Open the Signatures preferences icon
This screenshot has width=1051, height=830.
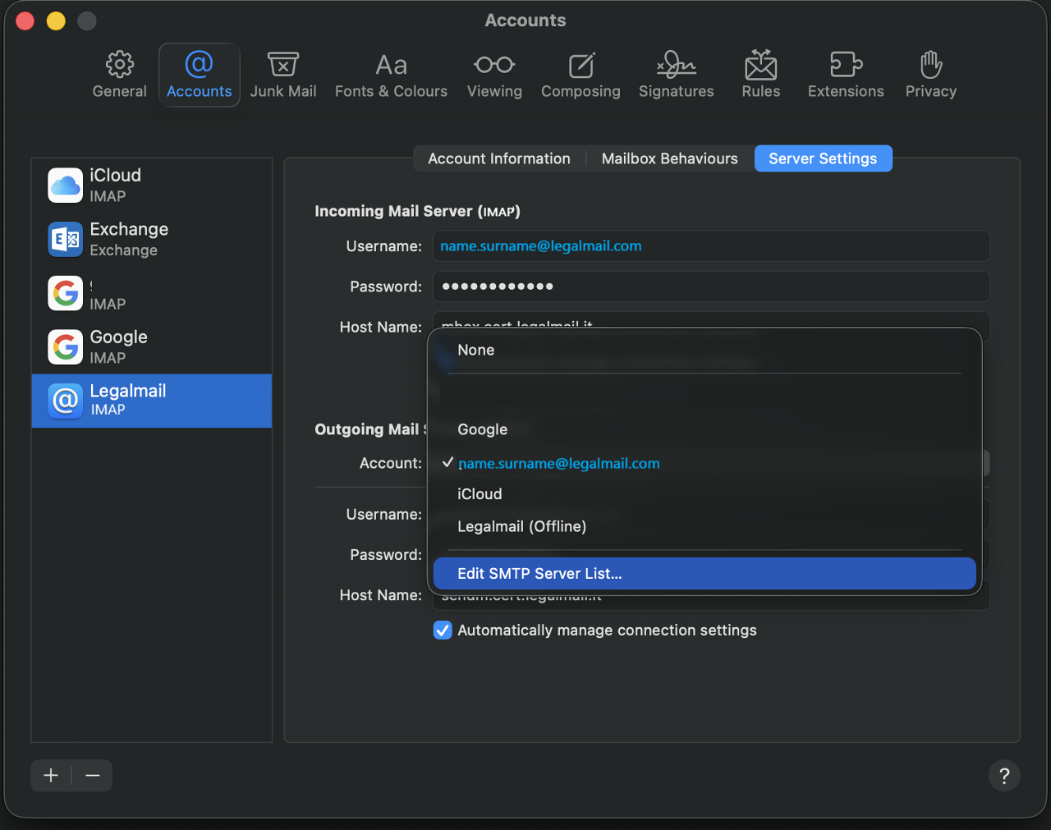(676, 65)
